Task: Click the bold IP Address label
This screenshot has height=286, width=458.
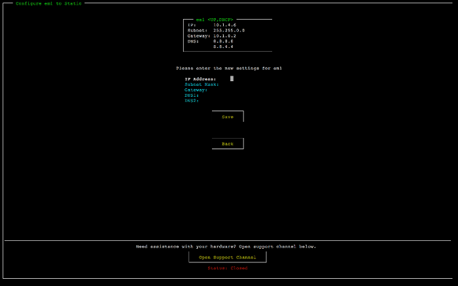Action: coord(200,79)
